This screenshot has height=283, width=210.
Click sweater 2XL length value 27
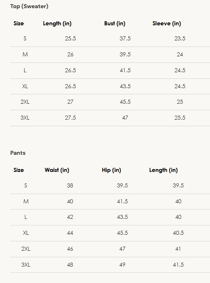(x=70, y=102)
